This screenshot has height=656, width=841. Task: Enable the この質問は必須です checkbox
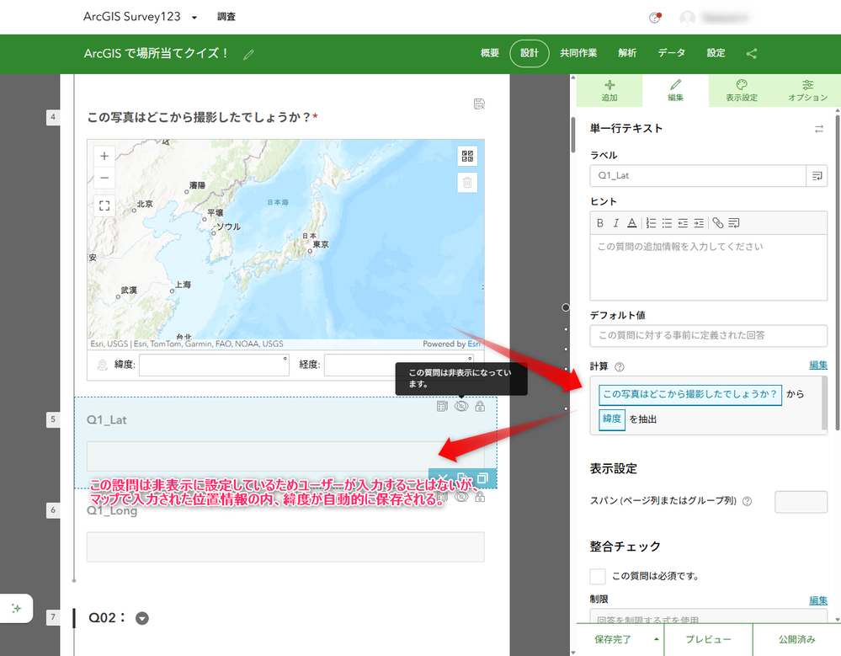[x=598, y=576]
